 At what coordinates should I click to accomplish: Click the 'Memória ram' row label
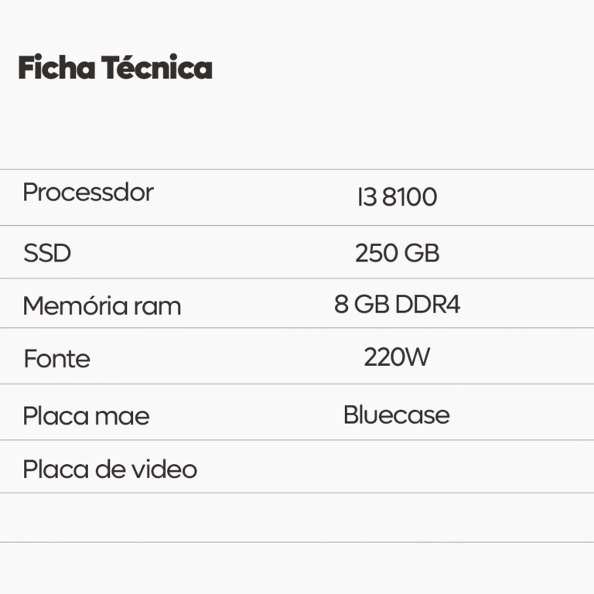tap(101, 306)
